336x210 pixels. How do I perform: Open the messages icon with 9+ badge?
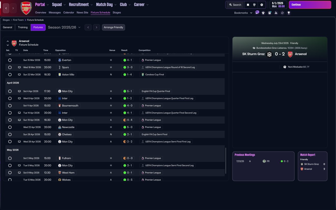click(257, 13)
